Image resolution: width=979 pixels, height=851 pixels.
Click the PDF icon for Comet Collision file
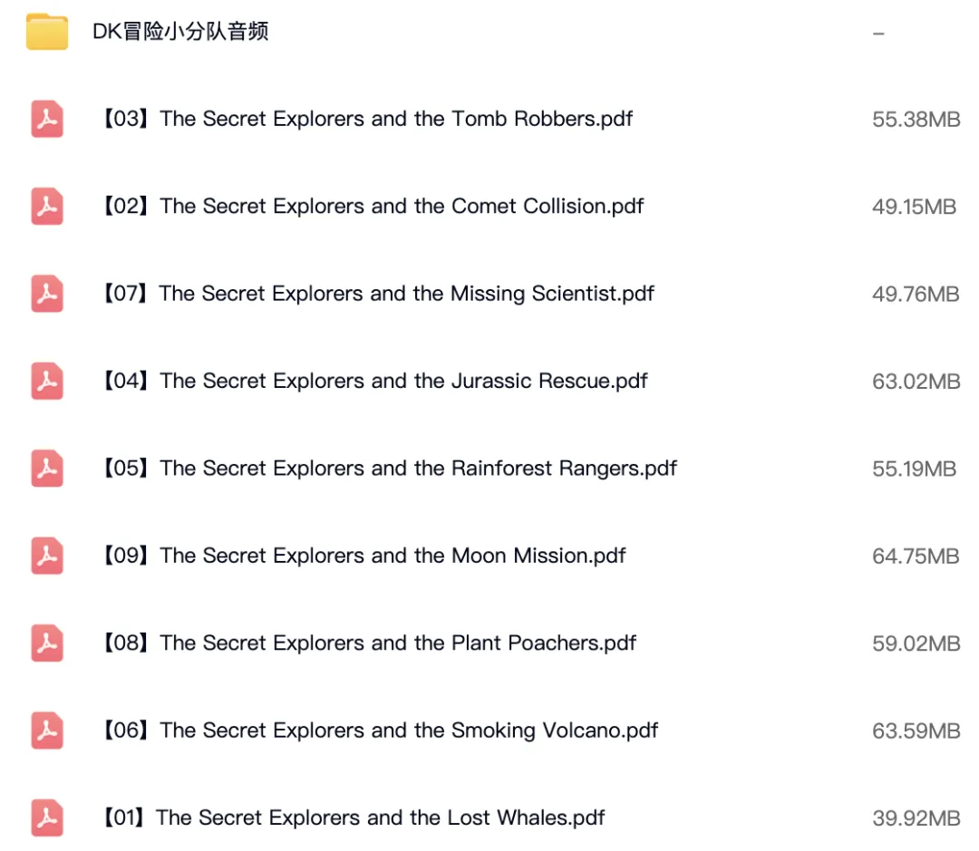click(47, 207)
